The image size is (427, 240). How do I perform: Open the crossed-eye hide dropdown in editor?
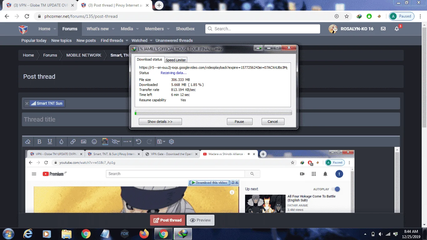[x=116, y=142]
